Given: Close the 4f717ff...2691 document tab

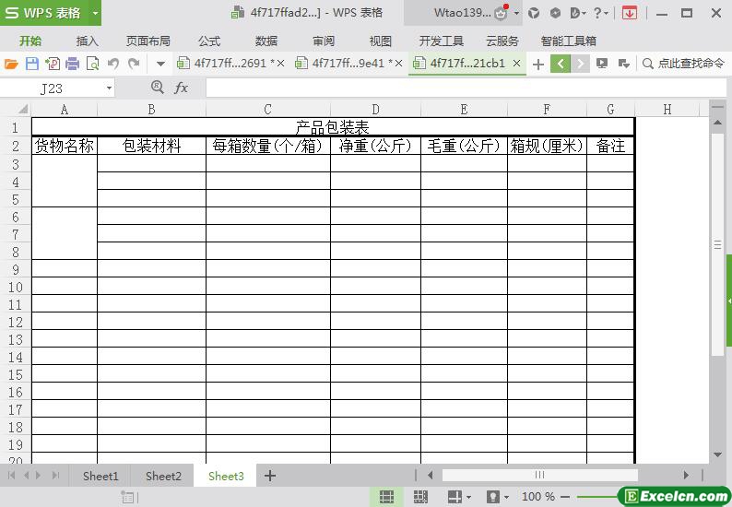Looking at the screenshot, I should 280,64.
